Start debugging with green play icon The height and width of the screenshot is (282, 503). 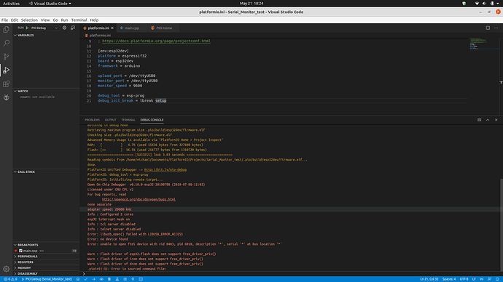coord(27,28)
